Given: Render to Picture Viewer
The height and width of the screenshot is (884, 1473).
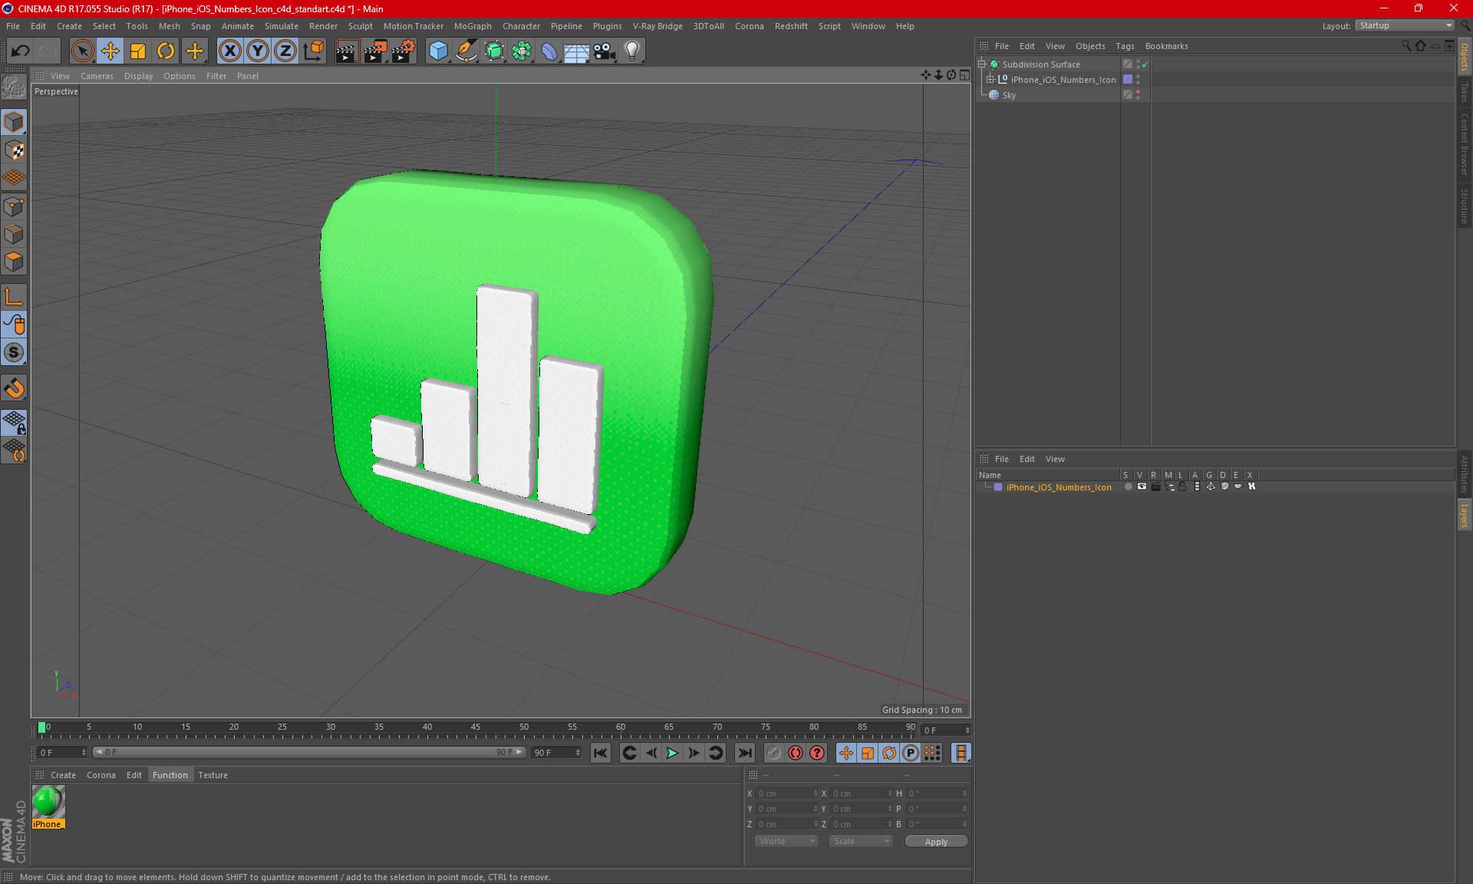Looking at the screenshot, I should [375, 51].
